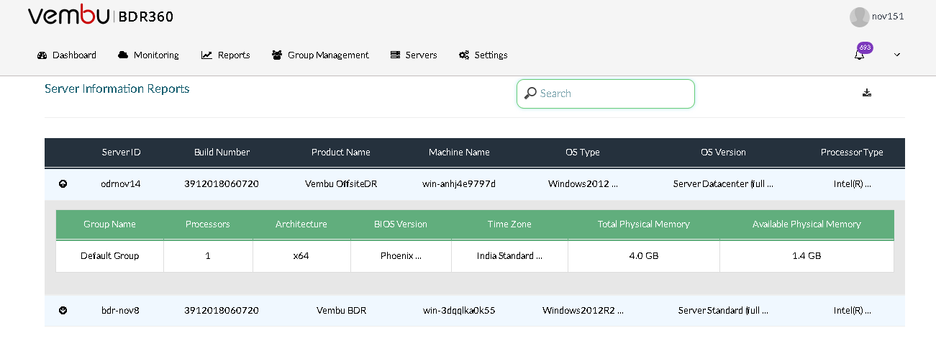Click the bdr-nov8 server ID cell
Viewport: 936px width, 346px height.
click(121, 311)
